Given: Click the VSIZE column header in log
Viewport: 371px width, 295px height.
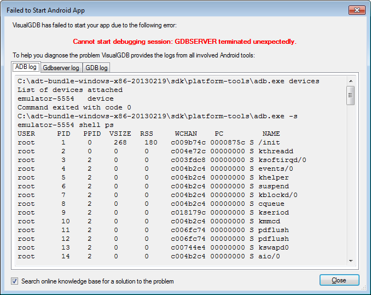Looking at the screenshot, I should tap(120, 134).
